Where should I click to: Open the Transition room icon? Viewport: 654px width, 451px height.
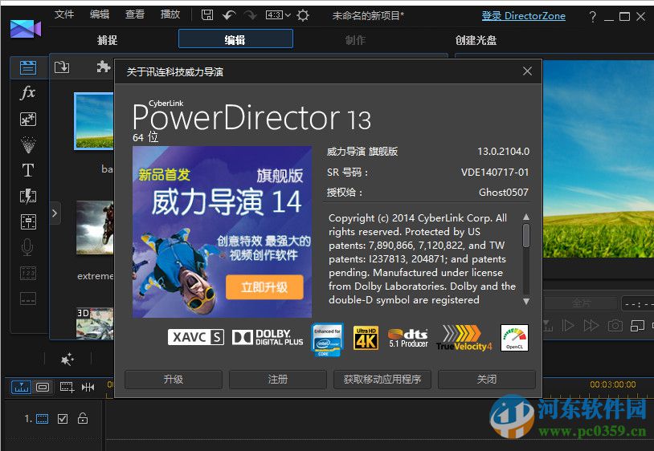[x=28, y=196]
